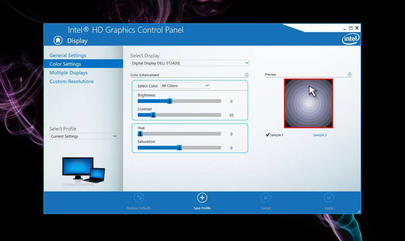
Task: Toggle the Sample 1 checkmark
Action: (268, 134)
